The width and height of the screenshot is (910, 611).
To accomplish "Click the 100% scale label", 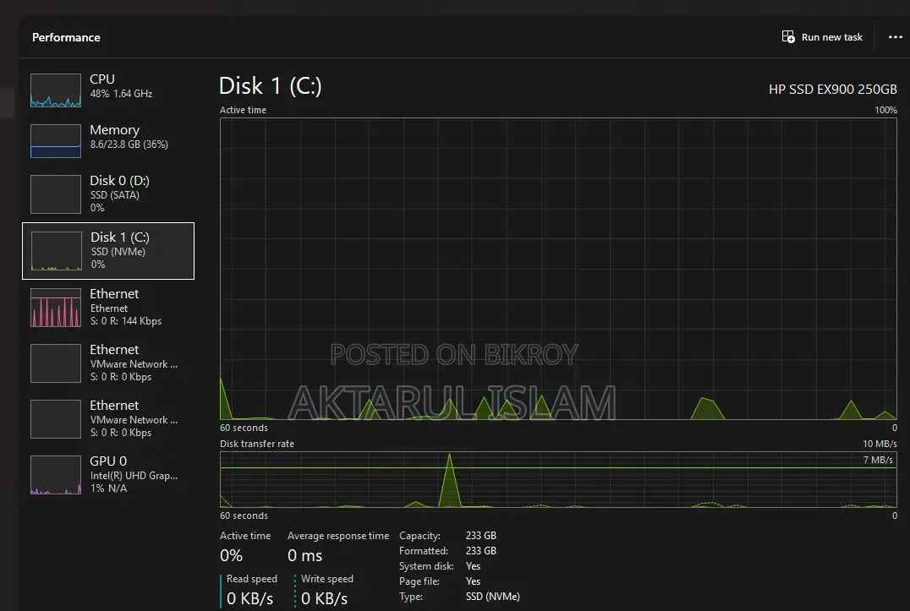I will (x=885, y=110).
